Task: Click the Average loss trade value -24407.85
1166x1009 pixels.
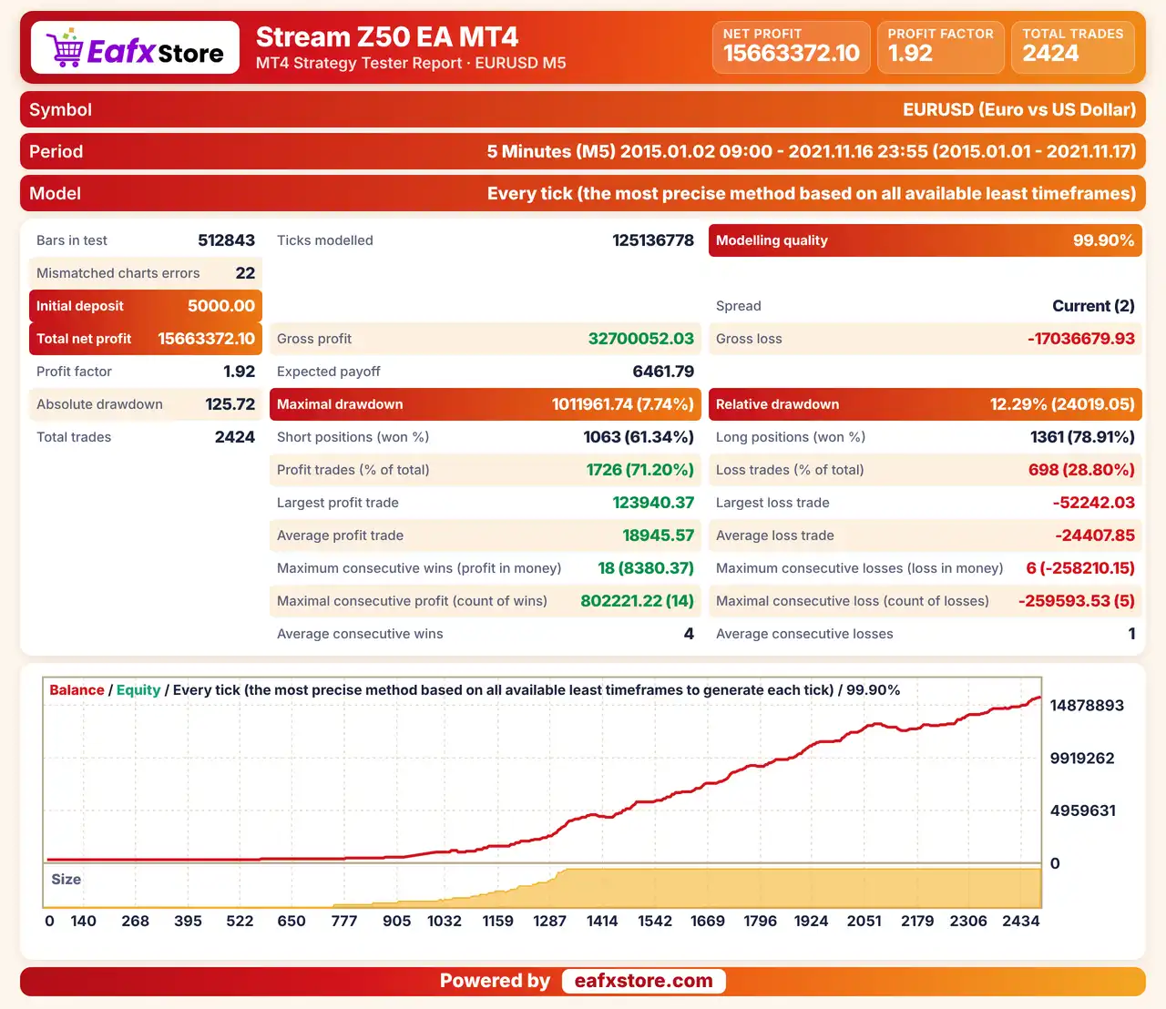Action: (x=1095, y=535)
